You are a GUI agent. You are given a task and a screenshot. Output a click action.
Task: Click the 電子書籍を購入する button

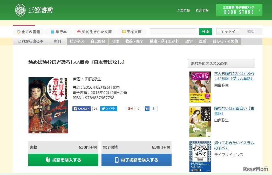[x=136, y=160]
